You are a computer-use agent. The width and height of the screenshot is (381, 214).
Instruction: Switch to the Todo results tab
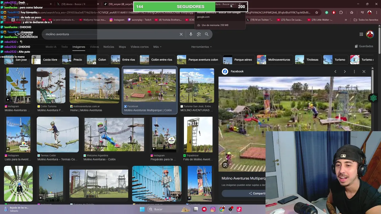coord(64,47)
